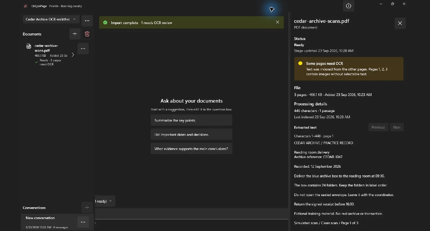Click '1 needs OCR review' banner text

[x=156, y=23]
